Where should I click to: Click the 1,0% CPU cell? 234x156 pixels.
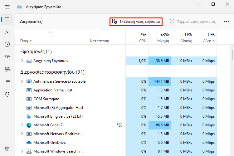coord(137,61)
